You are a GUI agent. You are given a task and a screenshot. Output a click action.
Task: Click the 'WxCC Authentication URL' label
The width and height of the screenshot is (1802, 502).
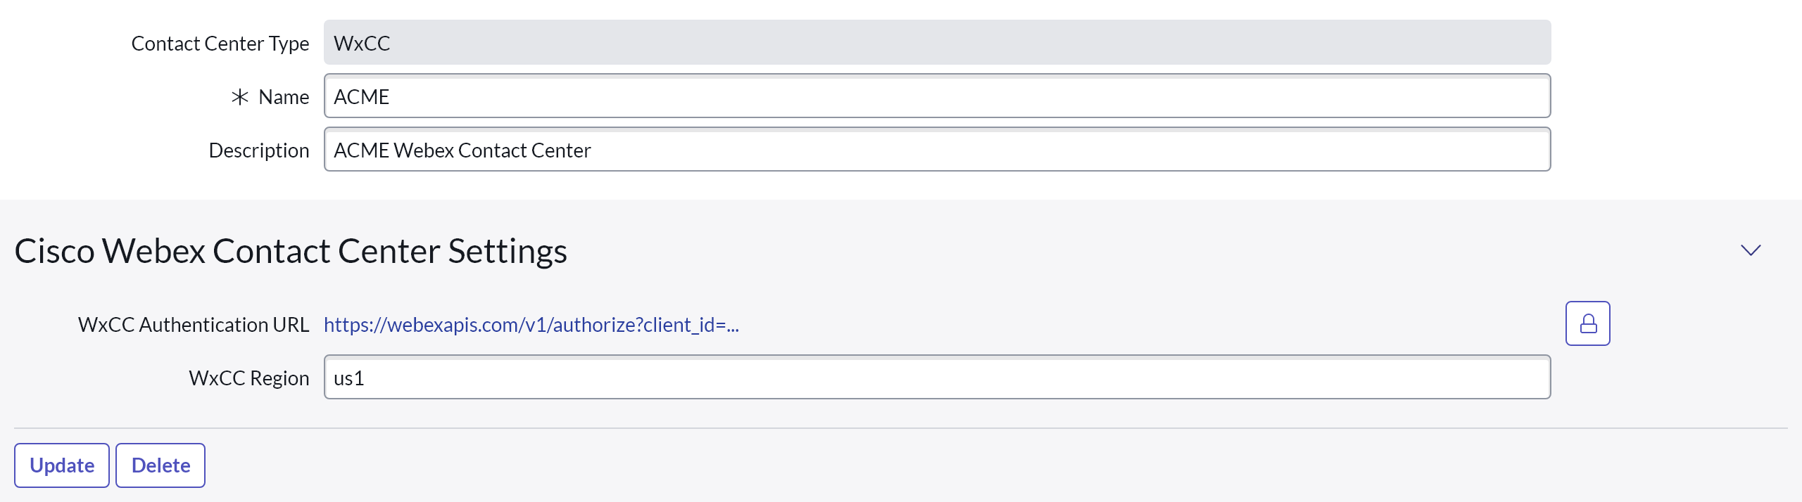pos(193,325)
